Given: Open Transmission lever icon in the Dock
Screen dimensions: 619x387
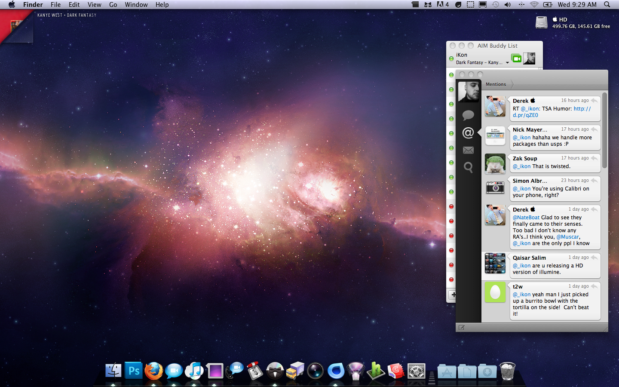Looking at the screenshot, I should [x=255, y=371].
